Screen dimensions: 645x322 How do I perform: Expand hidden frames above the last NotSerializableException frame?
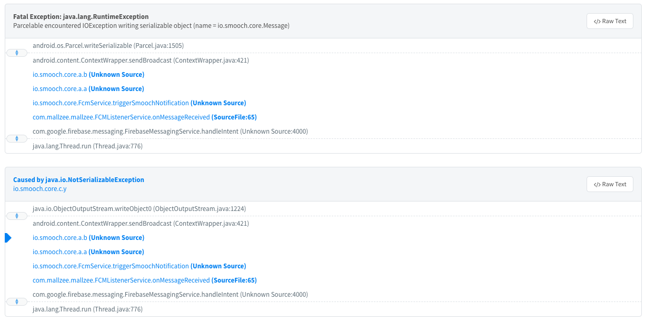coord(16,301)
